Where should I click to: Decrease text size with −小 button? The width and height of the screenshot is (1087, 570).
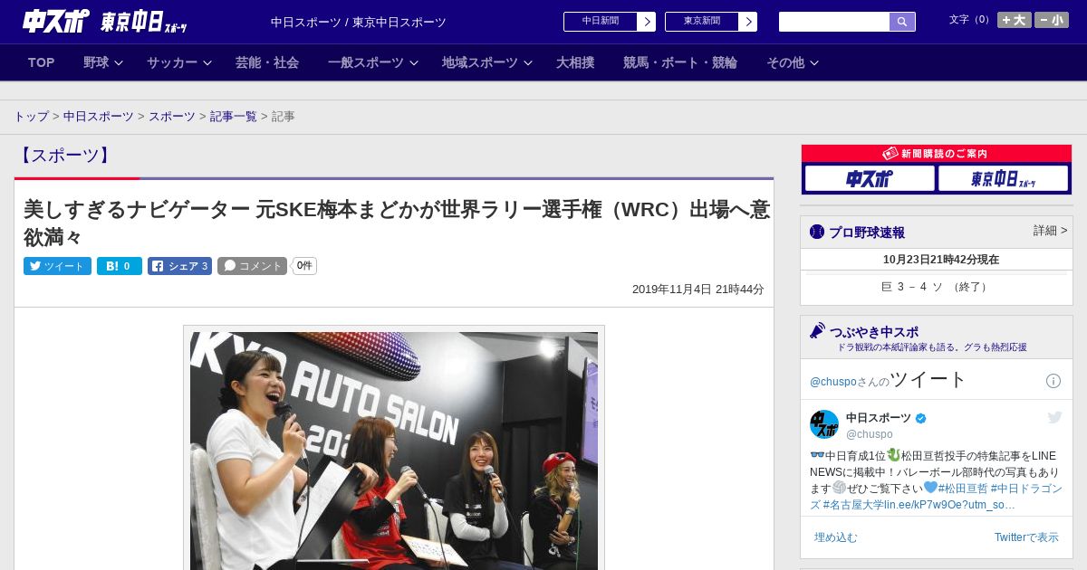(x=1052, y=20)
